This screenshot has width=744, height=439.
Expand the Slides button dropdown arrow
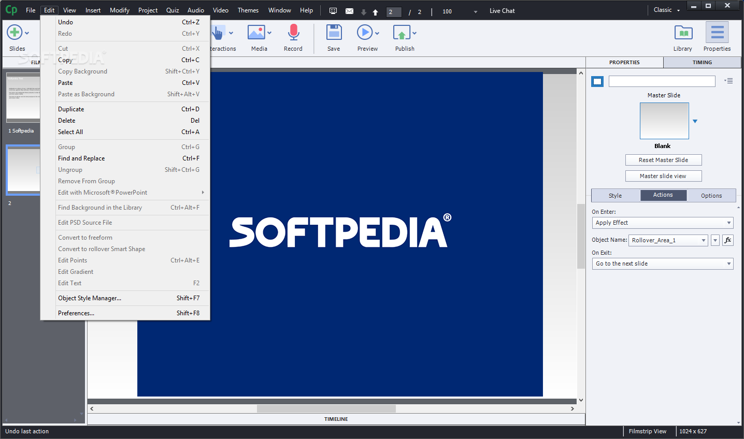tap(27, 33)
